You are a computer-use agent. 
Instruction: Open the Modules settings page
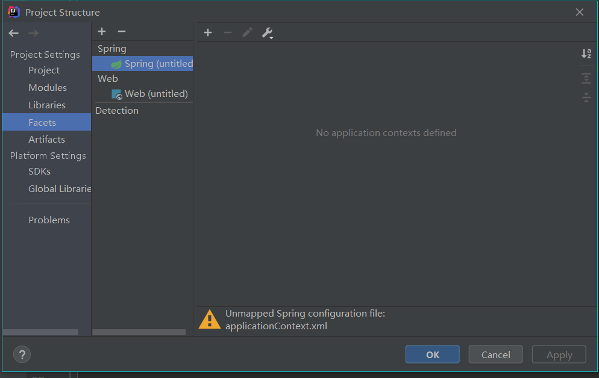[48, 88]
